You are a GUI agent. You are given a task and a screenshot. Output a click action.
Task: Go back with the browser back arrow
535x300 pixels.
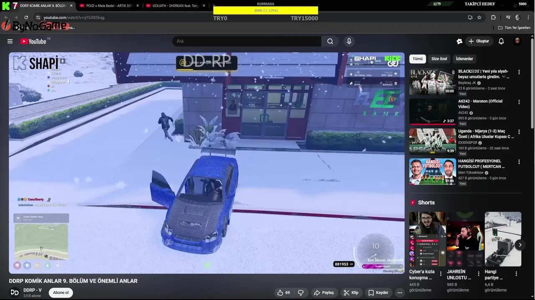coord(6,17)
